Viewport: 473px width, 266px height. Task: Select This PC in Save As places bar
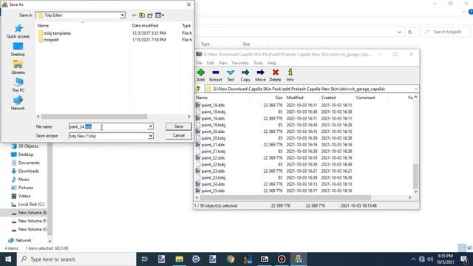point(18,85)
